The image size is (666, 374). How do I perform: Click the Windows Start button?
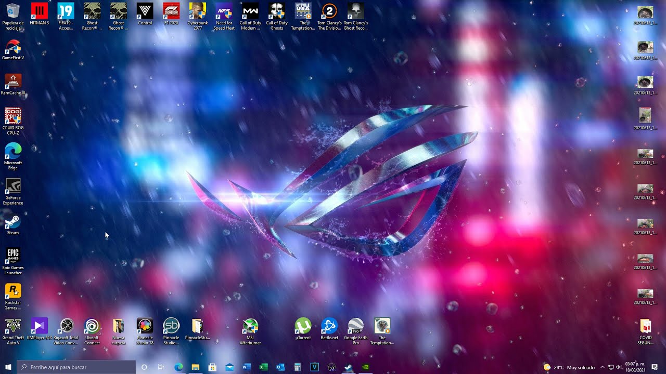(8, 367)
